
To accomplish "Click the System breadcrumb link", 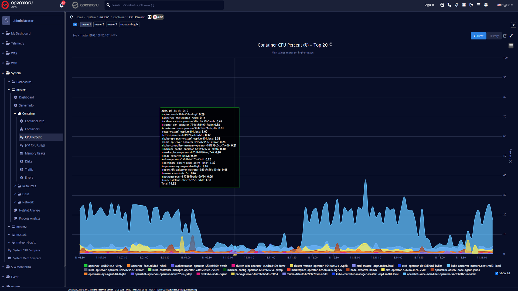I will [91, 17].
